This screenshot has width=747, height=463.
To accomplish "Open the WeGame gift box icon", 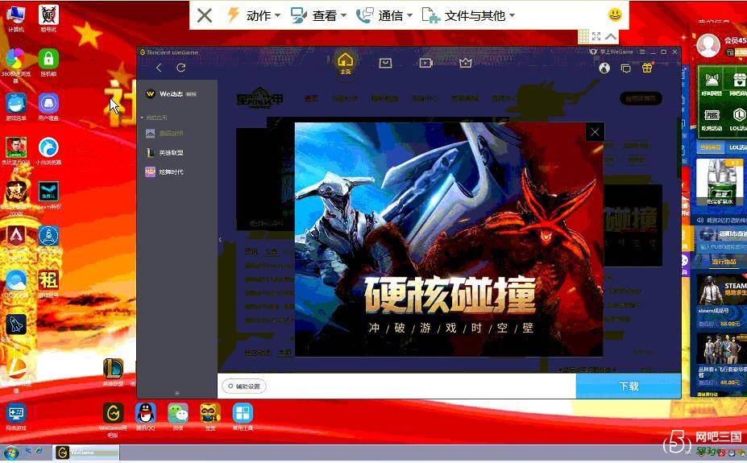I will 647,68.
